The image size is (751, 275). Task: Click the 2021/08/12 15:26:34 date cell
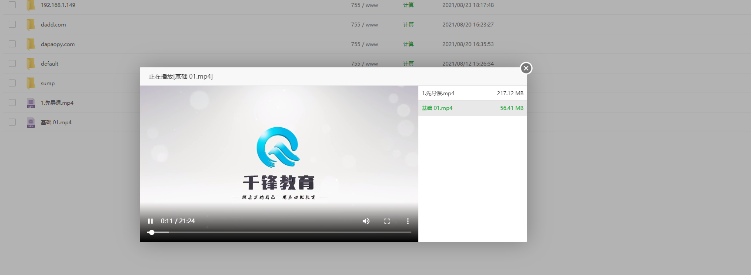[468, 64]
